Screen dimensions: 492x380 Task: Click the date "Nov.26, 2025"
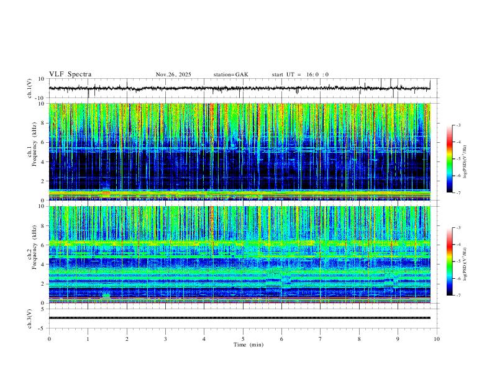[173, 75]
